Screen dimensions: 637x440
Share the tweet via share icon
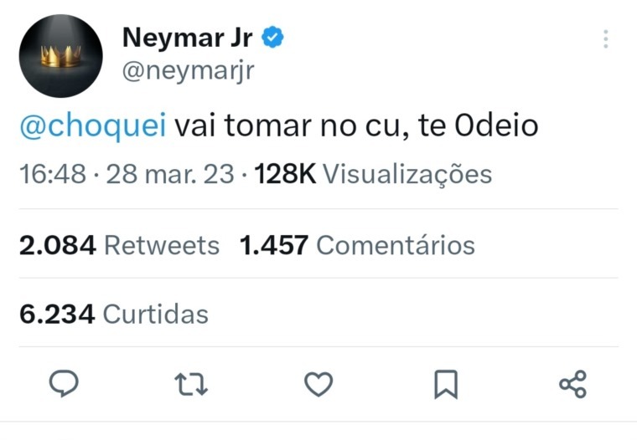(x=573, y=384)
